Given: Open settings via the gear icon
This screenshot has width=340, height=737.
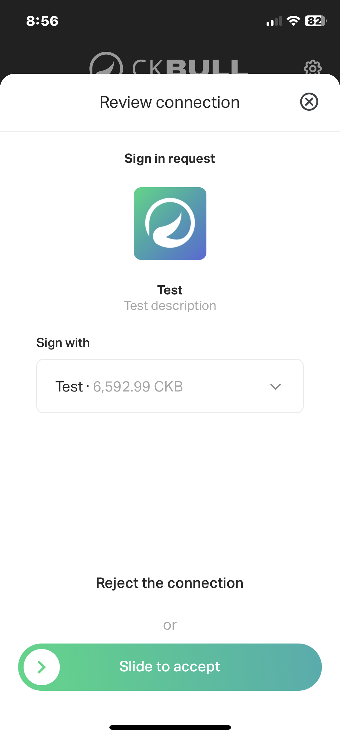Looking at the screenshot, I should [312, 67].
